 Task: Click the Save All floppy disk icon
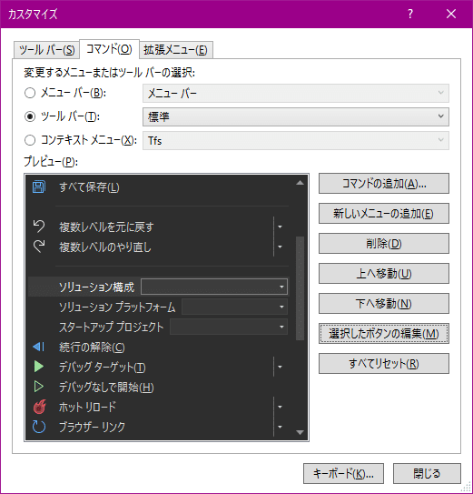click(x=39, y=187)
